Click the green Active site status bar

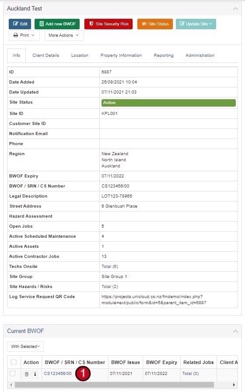[x=168, y=103]
